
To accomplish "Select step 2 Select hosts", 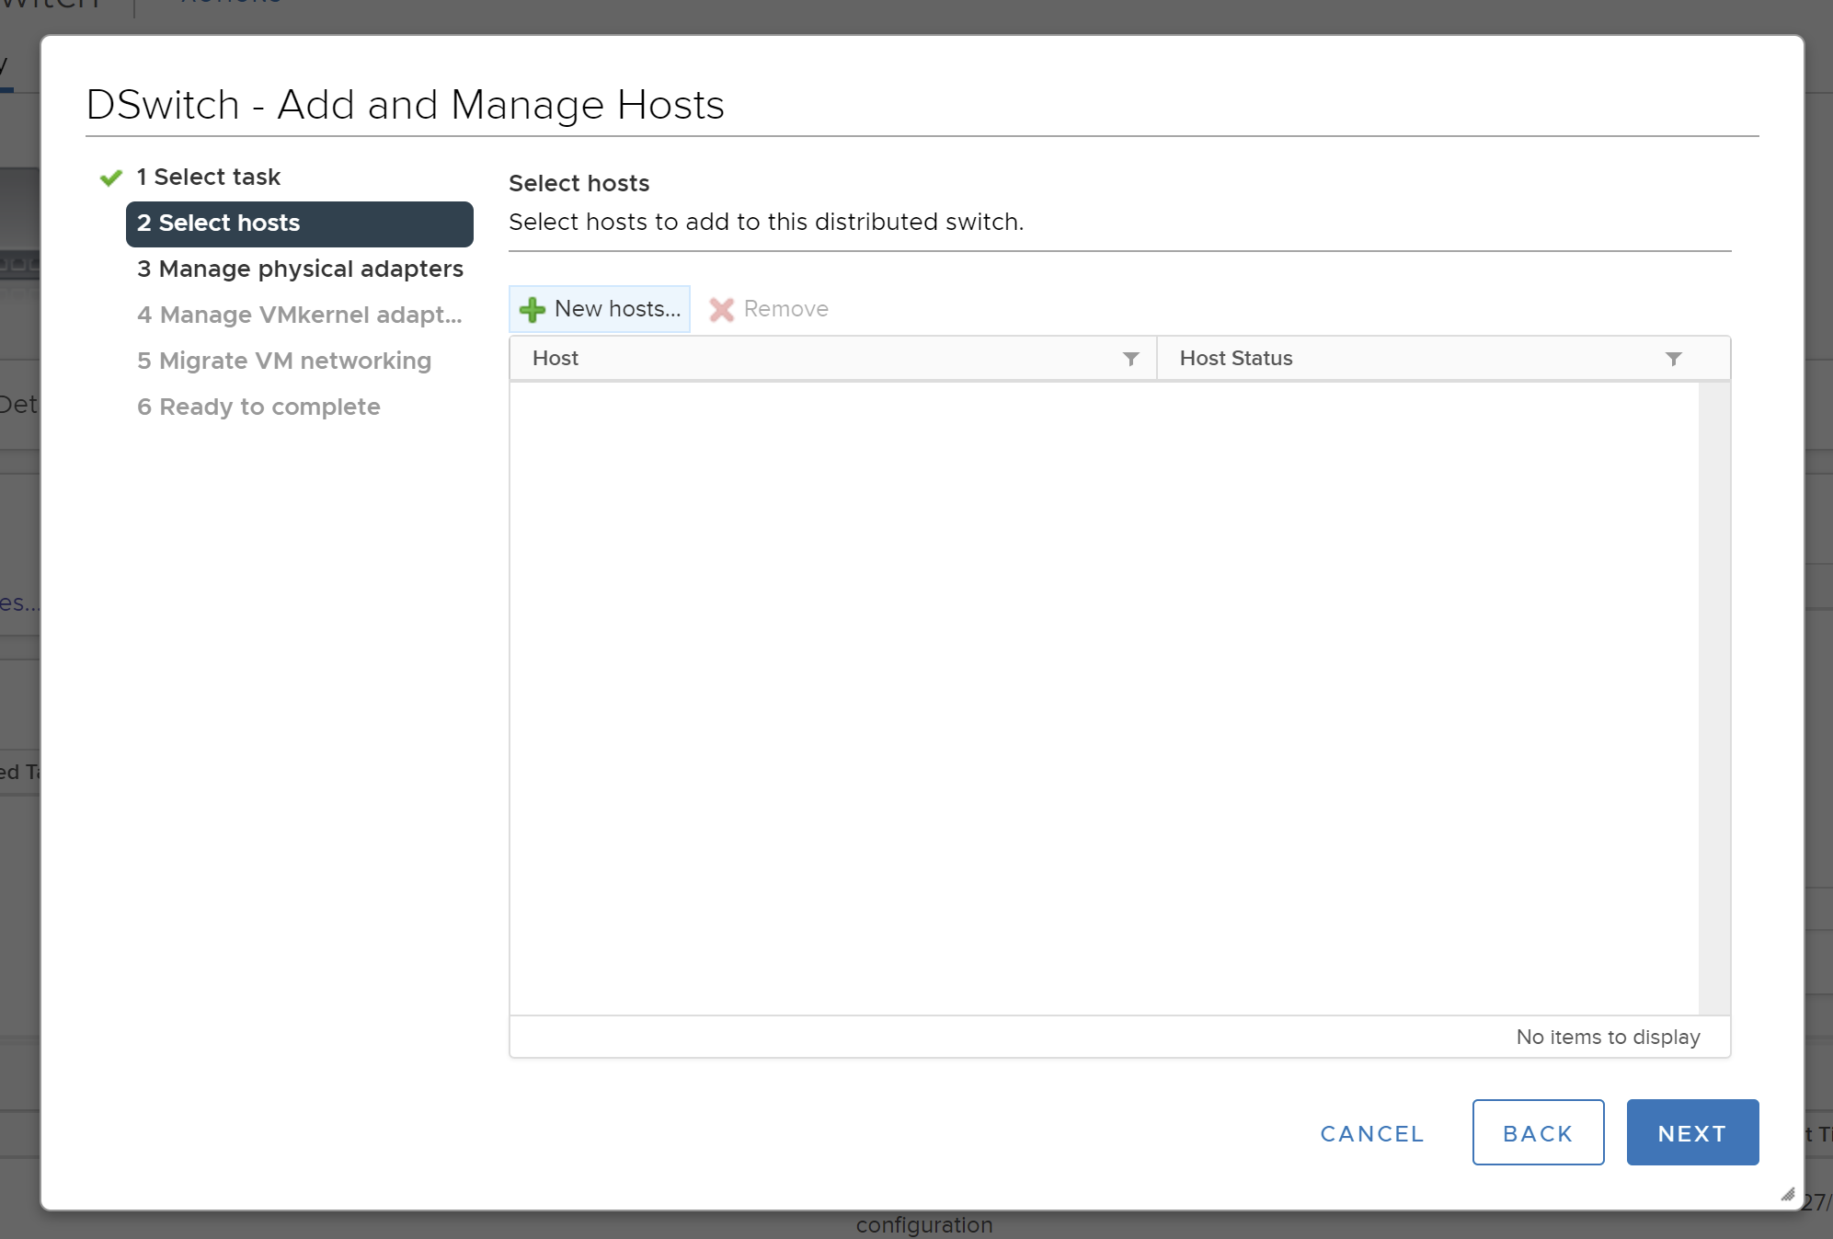I will [x=299, y=224].
